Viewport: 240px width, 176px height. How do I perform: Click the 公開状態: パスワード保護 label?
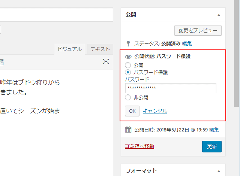click(x=162, y=57)
